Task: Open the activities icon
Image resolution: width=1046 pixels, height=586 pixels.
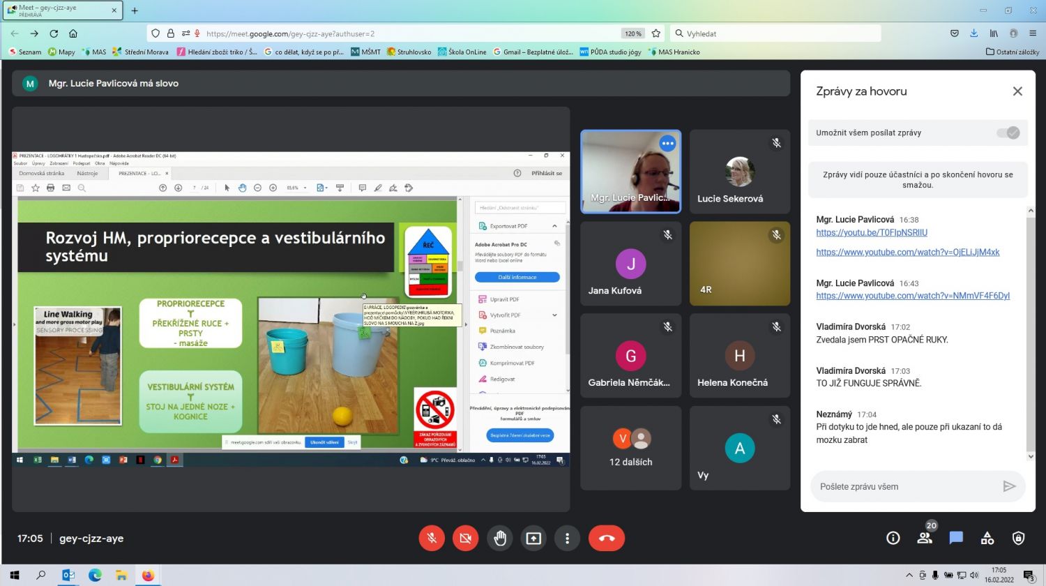Action: click(x=987, y=538)
